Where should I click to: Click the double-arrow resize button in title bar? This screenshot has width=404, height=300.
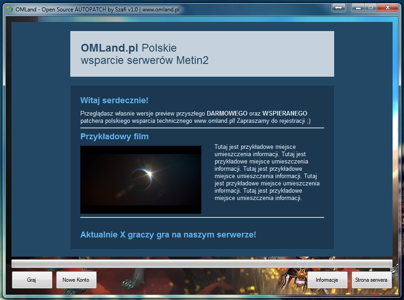[x=339, y=7]
